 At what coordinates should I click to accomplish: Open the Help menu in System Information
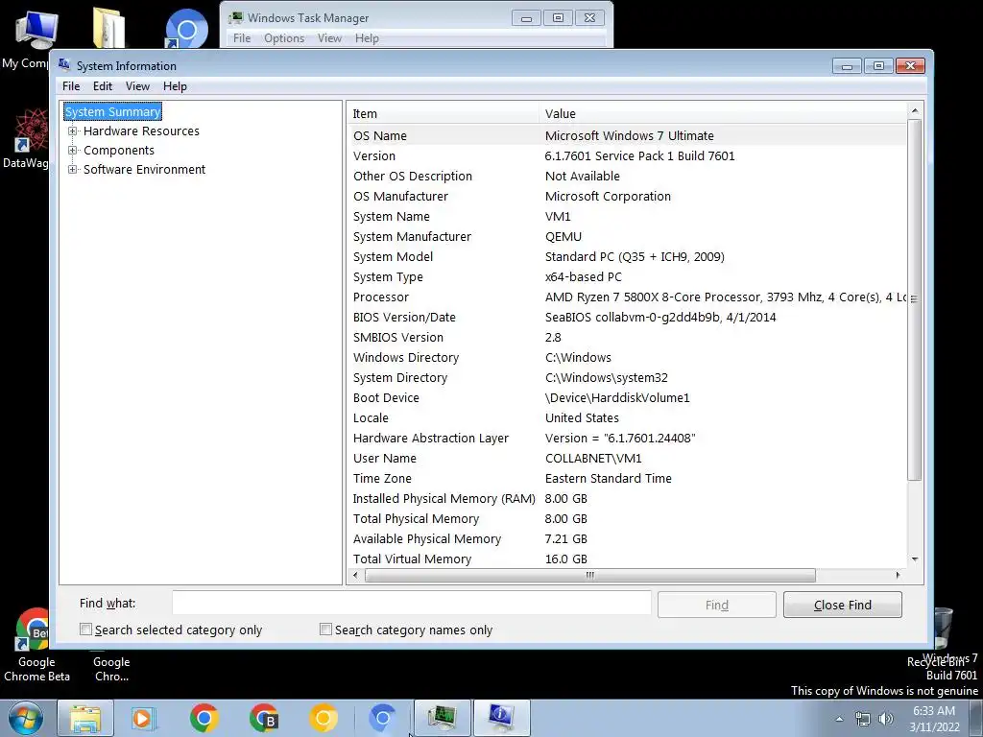(175, 86)
